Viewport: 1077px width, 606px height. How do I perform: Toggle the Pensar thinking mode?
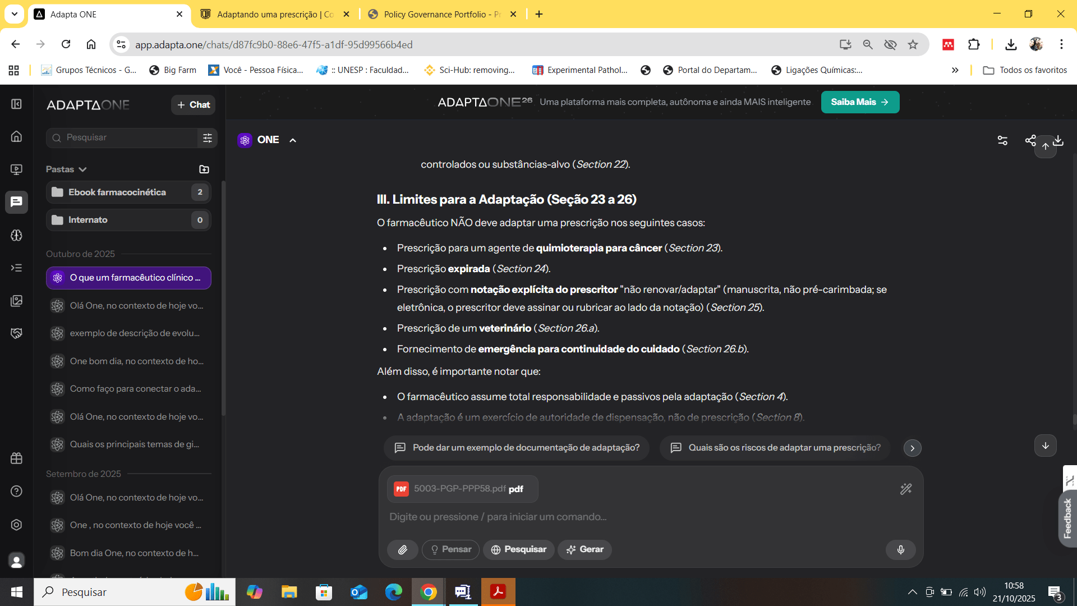[450, 550]
